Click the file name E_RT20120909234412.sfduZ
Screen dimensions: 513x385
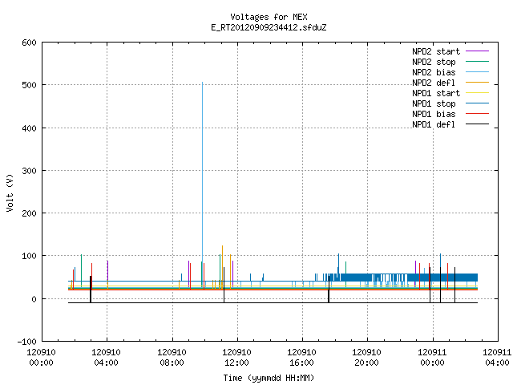point(269,27)
